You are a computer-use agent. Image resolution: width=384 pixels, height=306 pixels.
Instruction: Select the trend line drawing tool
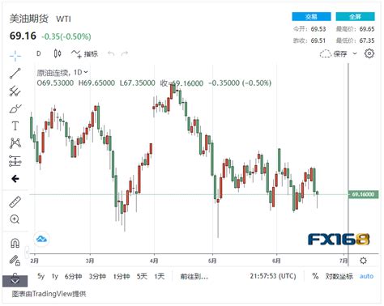tap(15, 74)
